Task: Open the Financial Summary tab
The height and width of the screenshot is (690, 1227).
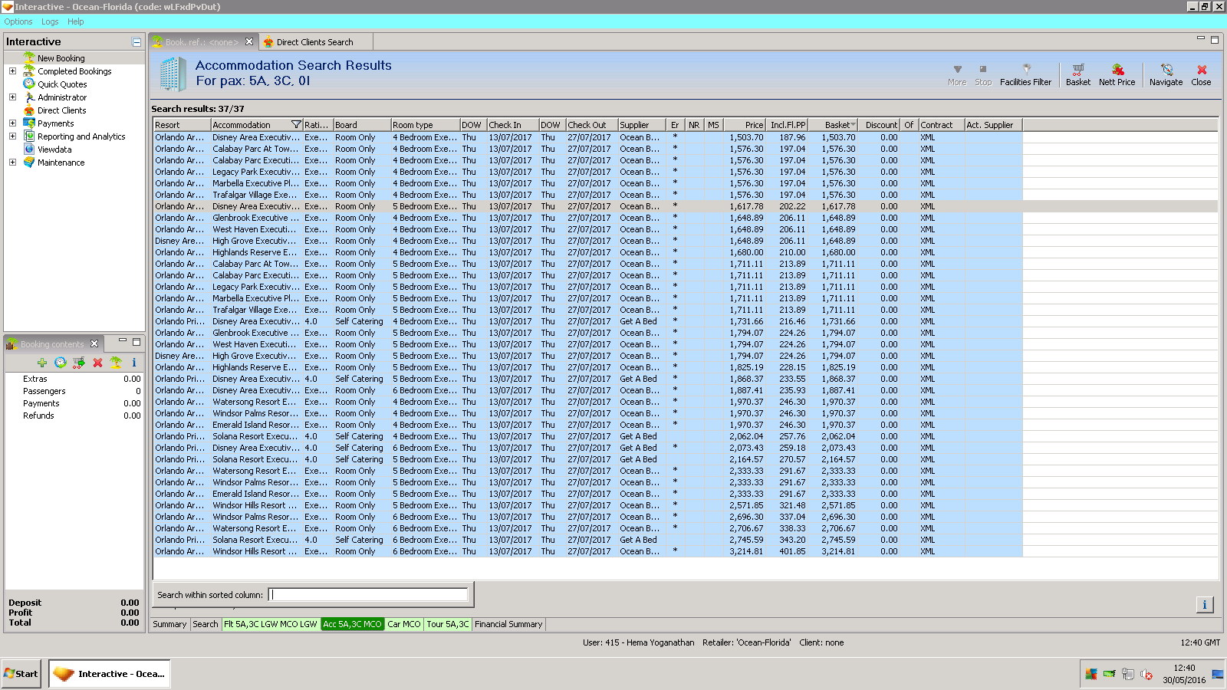Action: (x=508, y=624)
